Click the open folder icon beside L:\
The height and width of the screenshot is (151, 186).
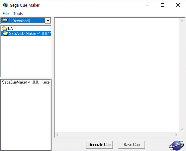[5, 29]
